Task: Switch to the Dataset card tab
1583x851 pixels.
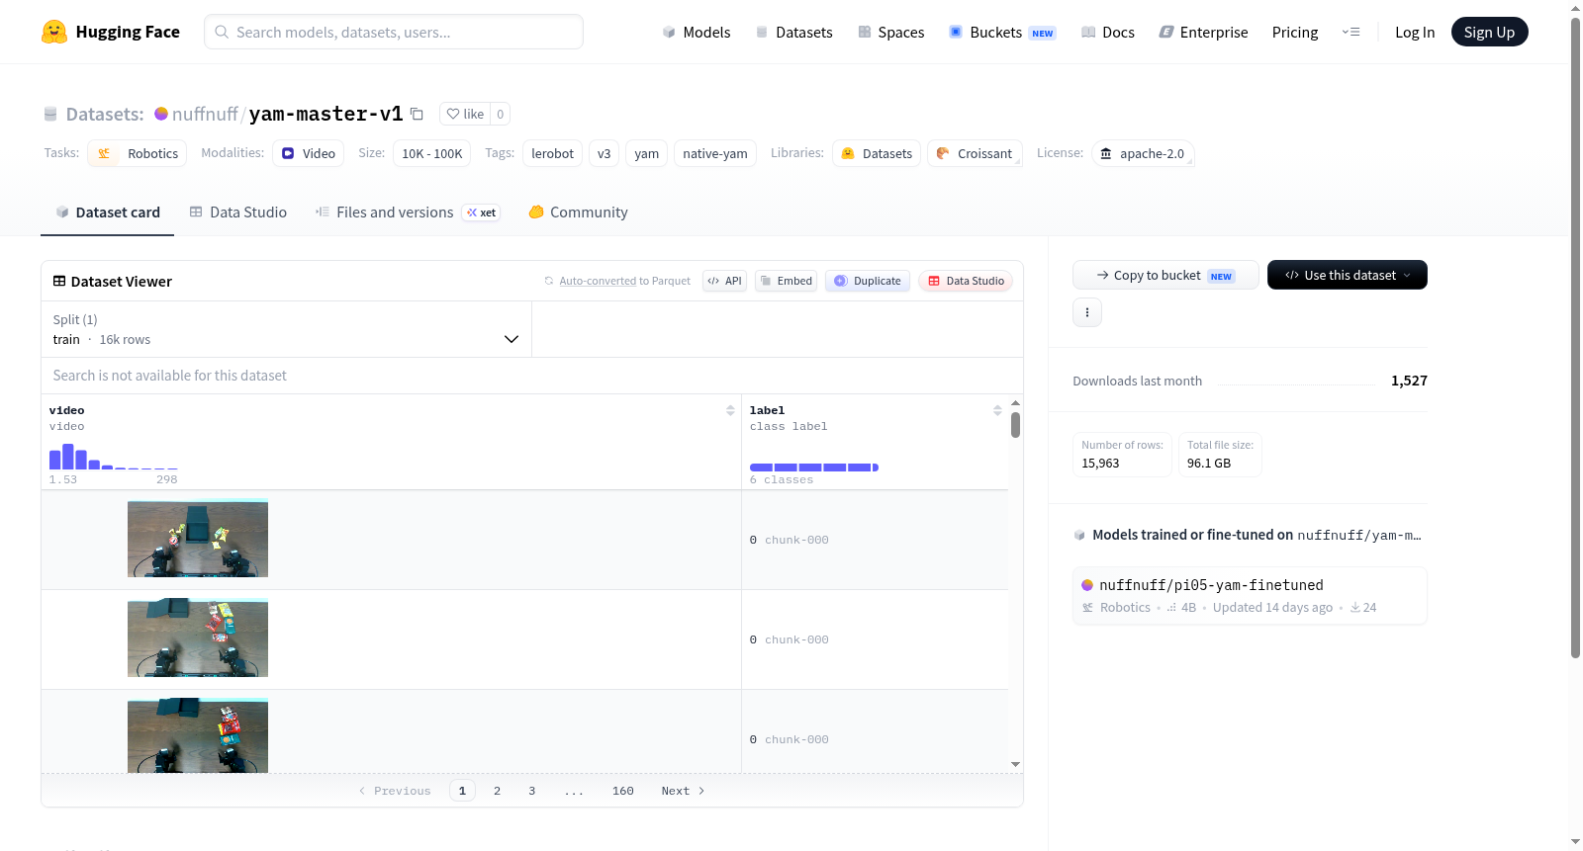Action: coord(107,213)
